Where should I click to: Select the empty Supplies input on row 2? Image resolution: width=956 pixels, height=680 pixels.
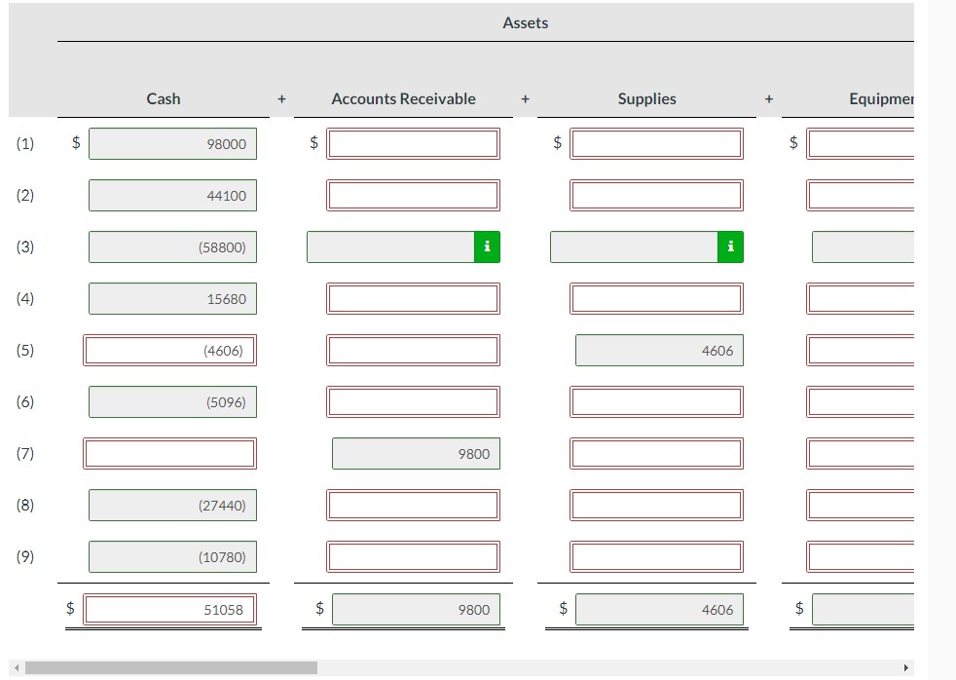pos(657,195)
